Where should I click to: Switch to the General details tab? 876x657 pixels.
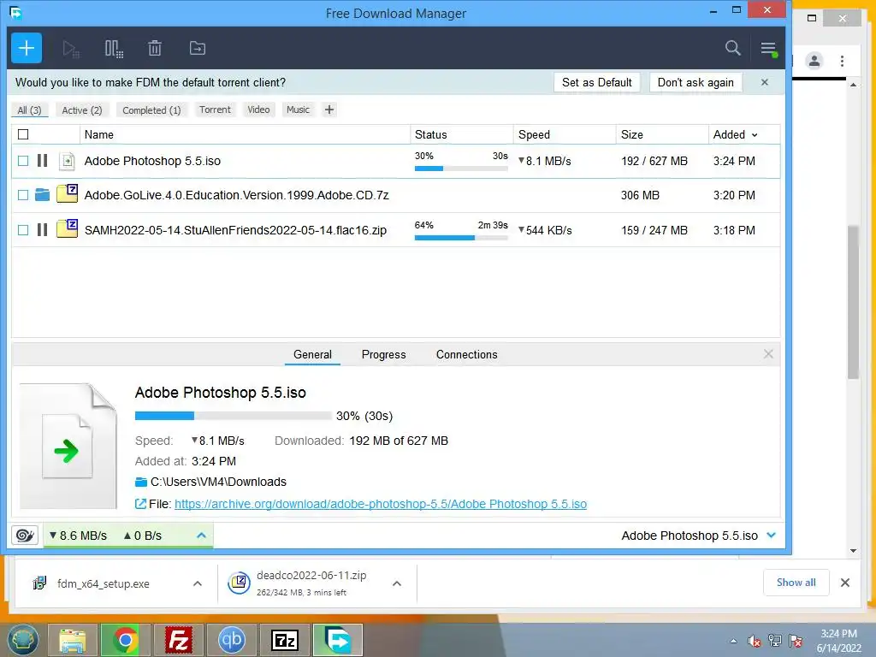(312, 354)
